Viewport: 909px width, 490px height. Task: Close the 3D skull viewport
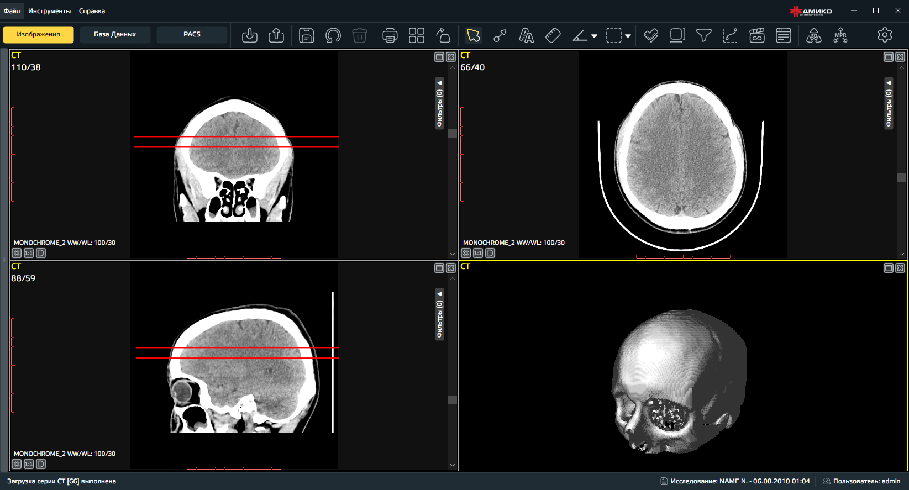(900, 268)
